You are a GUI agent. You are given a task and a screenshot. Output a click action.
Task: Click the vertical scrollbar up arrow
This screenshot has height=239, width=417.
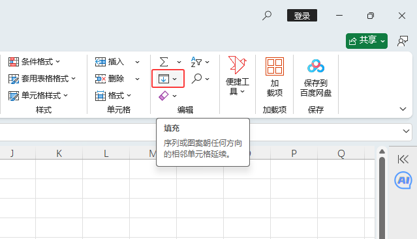pyautogui.click(x=382, y=152)
